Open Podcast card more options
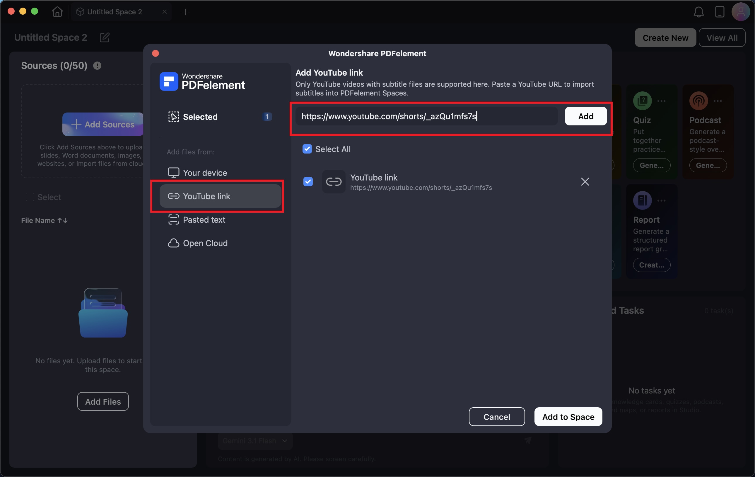The height and width of the screenshot is (477, 755). [718, 101]
